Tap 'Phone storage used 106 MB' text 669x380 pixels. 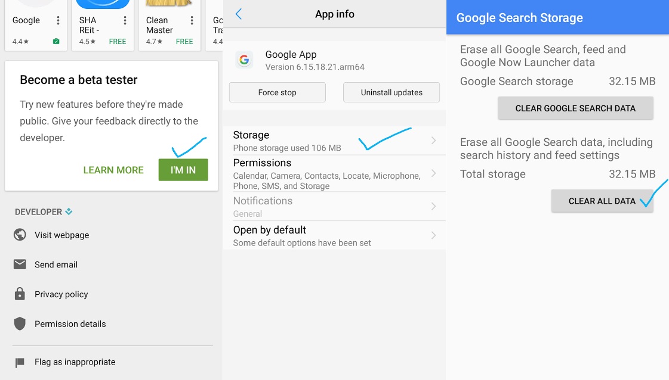pos(287,148)
